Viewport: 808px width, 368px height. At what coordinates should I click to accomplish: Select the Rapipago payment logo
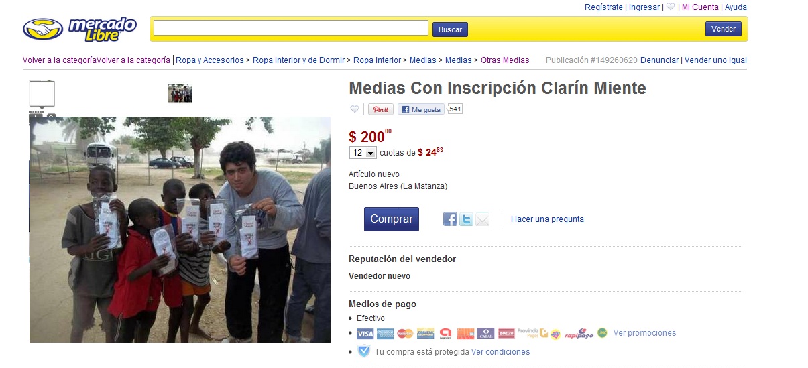(579, 333)
